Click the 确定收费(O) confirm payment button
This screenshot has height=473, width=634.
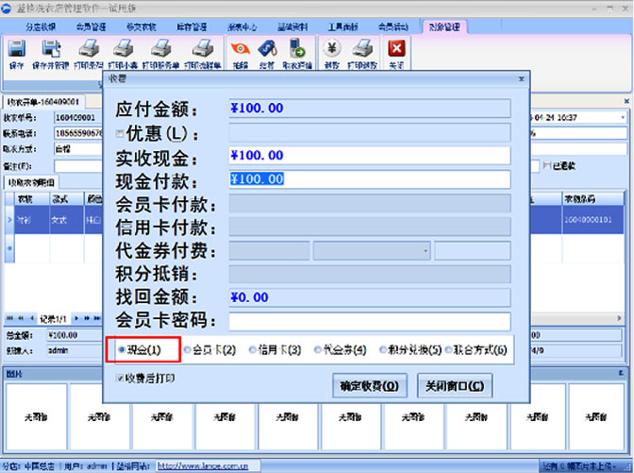pyautogui.click(x=368, y=386)
